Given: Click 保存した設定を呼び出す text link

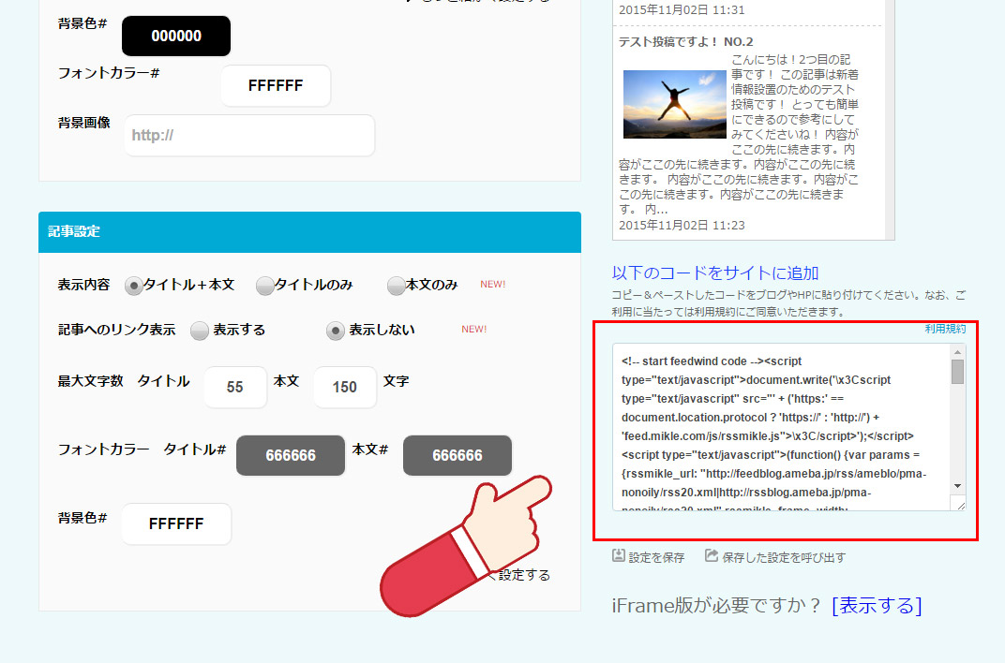Looking at the screenshot, I should coord(784,558).
